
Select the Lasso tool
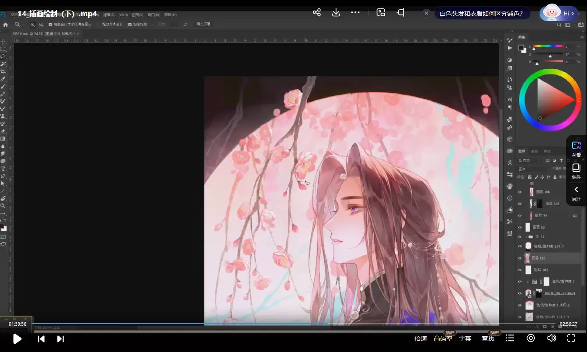coord(3,56)
